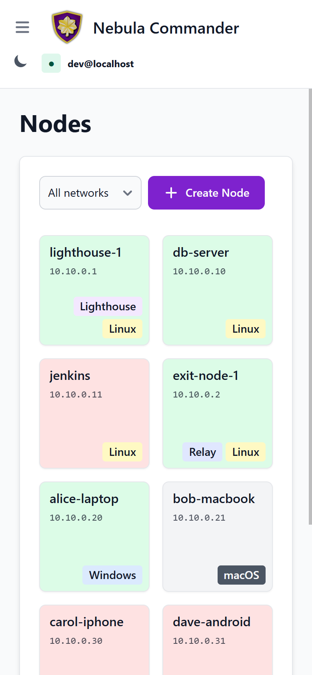The height and width of the screenshot is (675, 312).
Task: Click the Nebula Commander title
Action: pyautogui.click(x=166, y=28)
